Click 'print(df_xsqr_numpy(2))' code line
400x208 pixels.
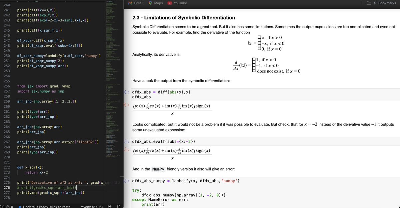point(40,61)
